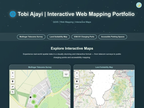Viewport: 144px width, 108px height.
Task: Zoom in on the Mullingar Telecoms map
Action: [x=13, y=73]
